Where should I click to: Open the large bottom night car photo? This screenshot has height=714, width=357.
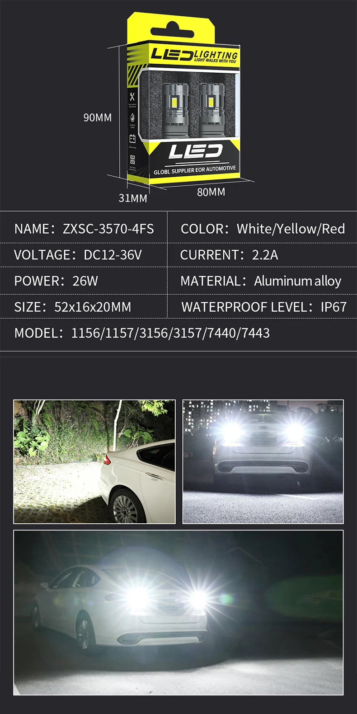tap(178, 612)
